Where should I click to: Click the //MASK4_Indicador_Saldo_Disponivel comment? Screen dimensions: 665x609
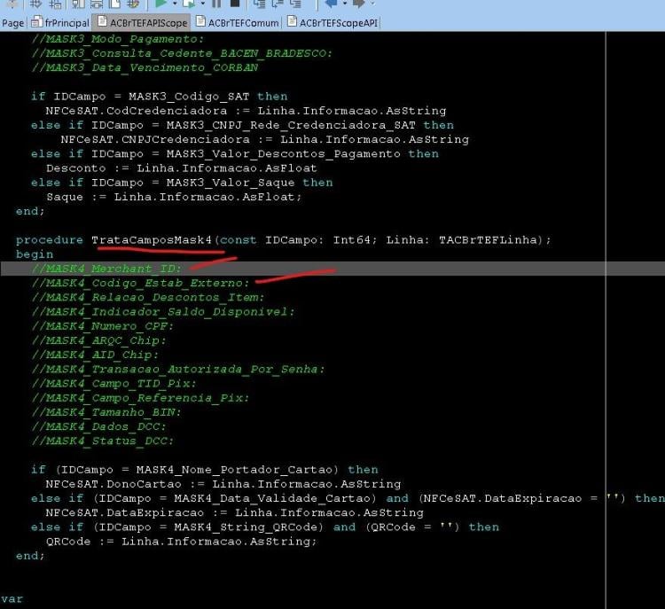pyautogui.click(x=163, y=312)
